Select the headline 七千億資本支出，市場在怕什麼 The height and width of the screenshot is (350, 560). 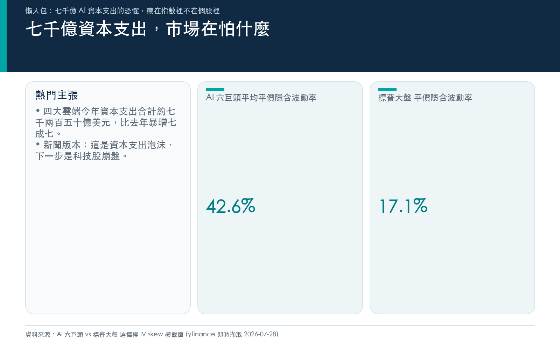(148, 29)
